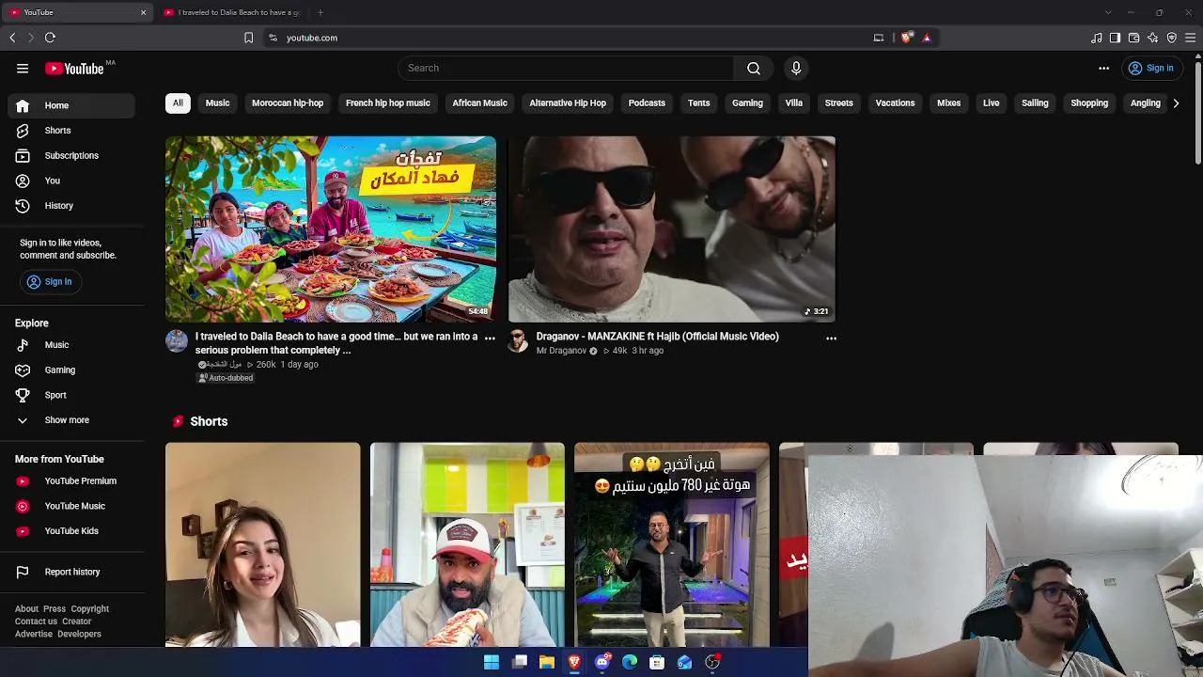Open Gaming under Explore
1203x677 pixels.
[71, 370]
